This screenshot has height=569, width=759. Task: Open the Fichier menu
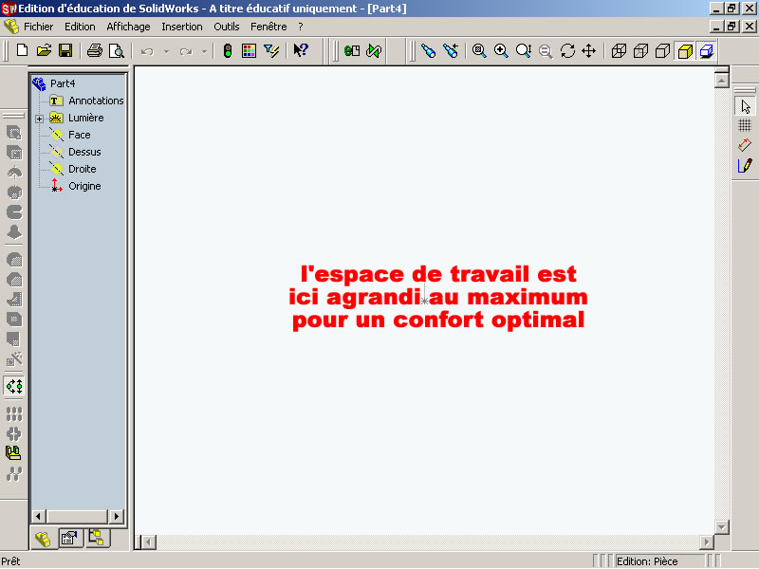[x=38, y=27]
